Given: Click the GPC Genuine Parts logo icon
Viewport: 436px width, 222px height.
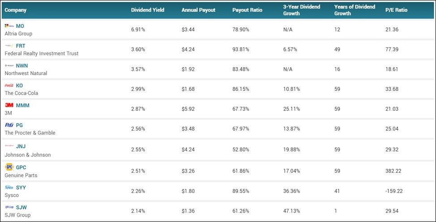Looking at the screenshot, I should point(9,167).
